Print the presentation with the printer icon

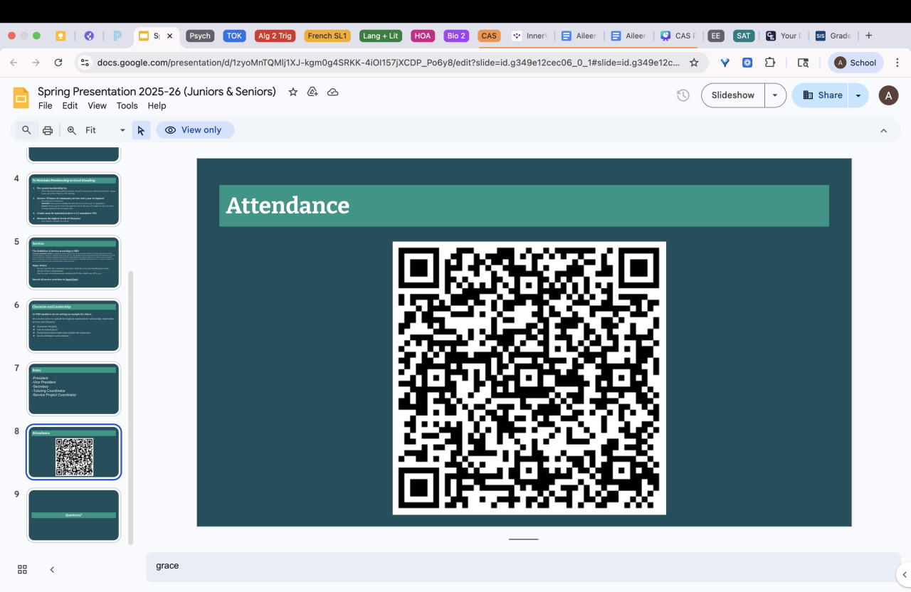tap(48, 130)
